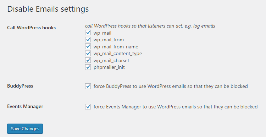Click the force BuddyPress description text

171,86
